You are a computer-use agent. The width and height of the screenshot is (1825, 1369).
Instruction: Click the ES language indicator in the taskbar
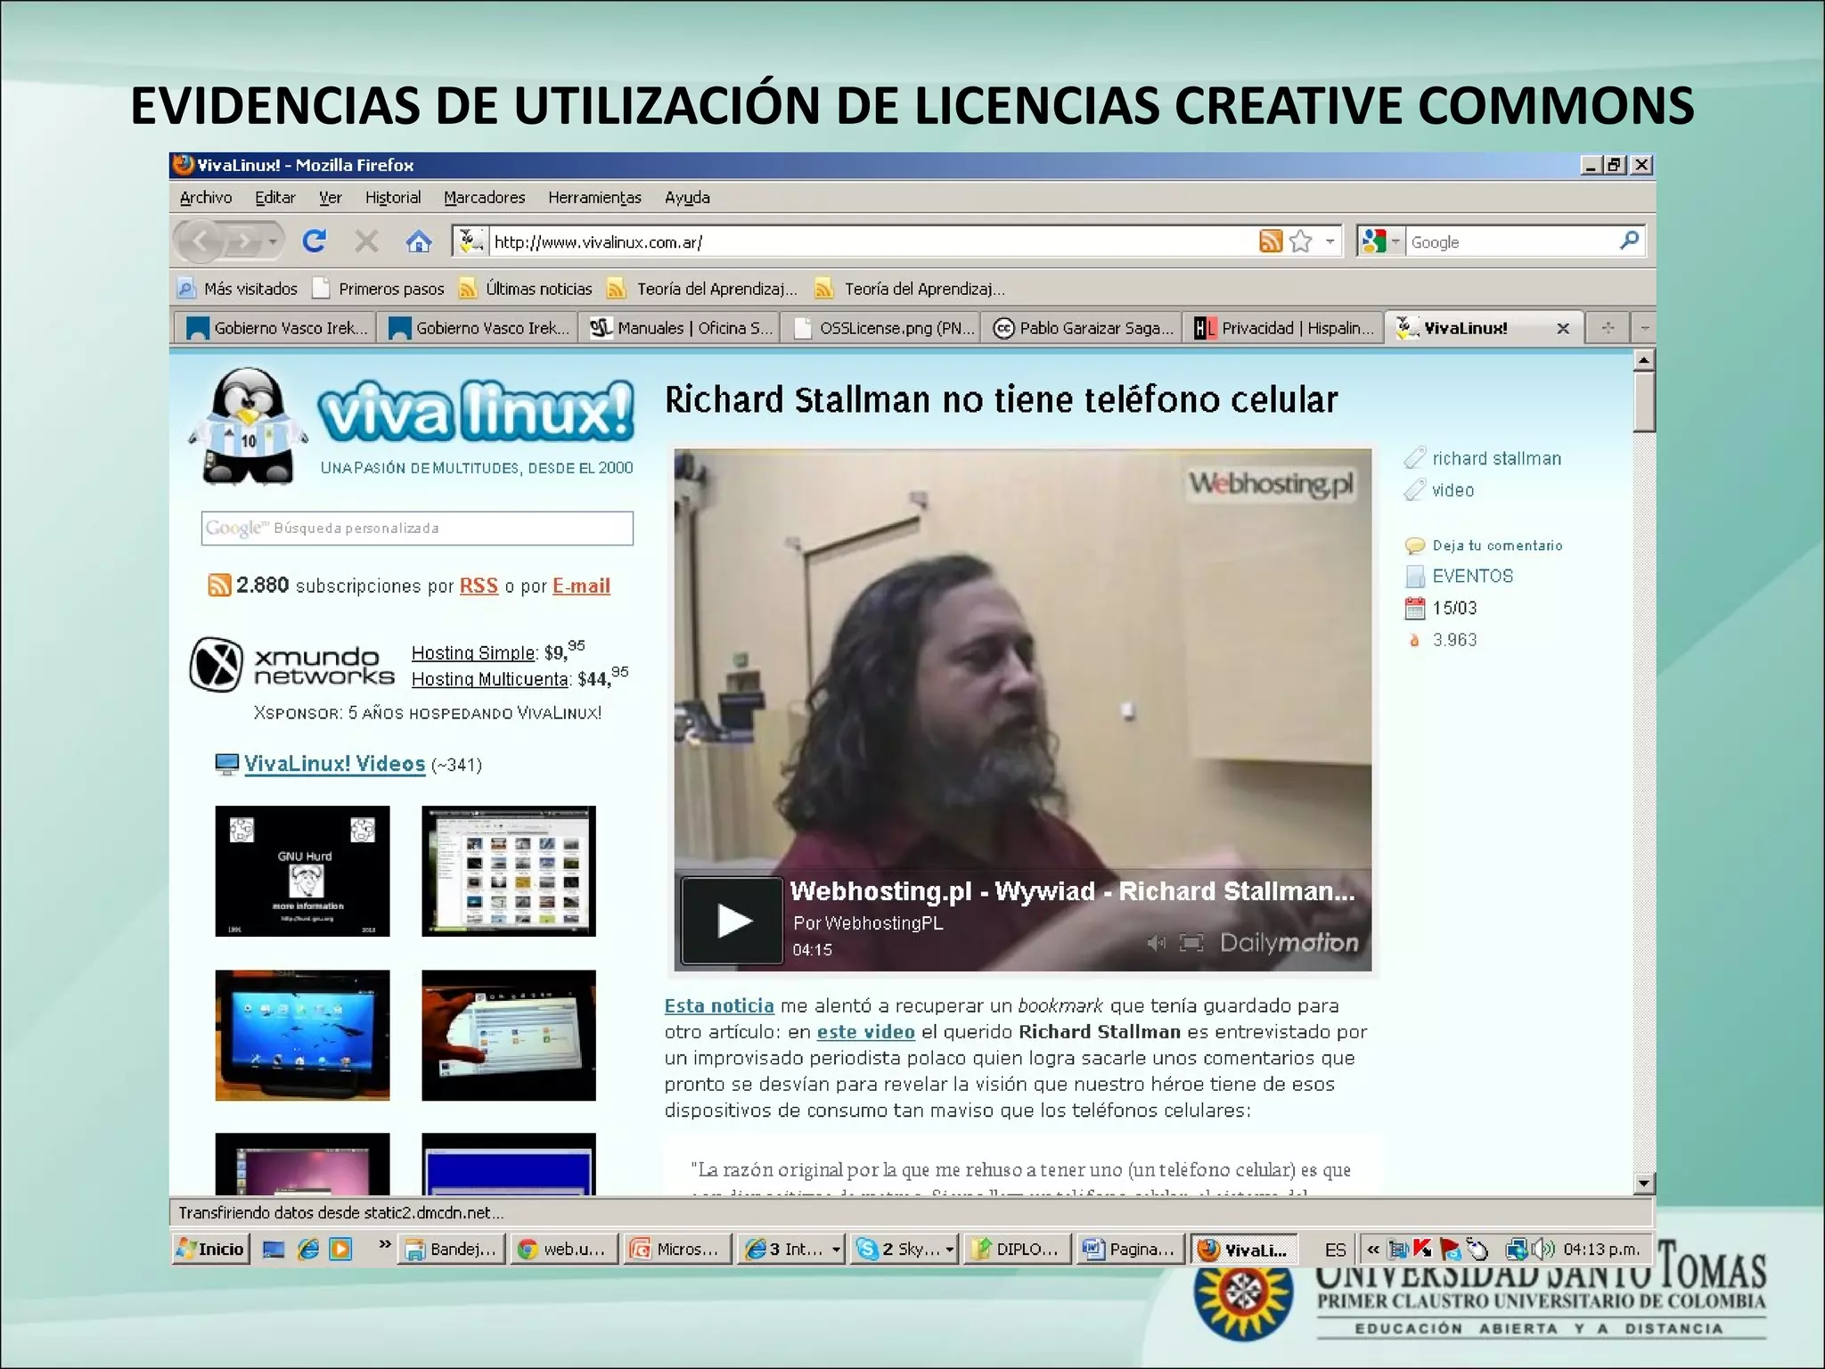pos(1336,1249)
